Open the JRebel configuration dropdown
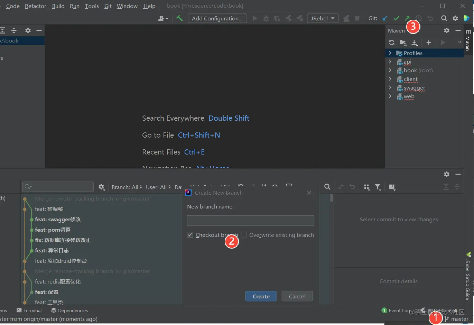474x325 pixels. point(323,18)
